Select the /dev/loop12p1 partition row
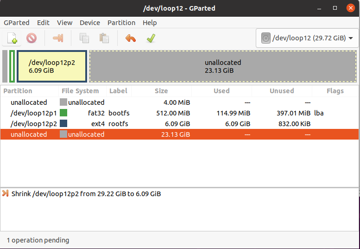 point(180,113)
